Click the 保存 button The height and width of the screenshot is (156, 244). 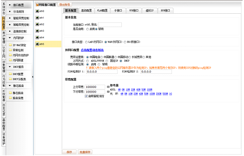(x=69, y=152)
